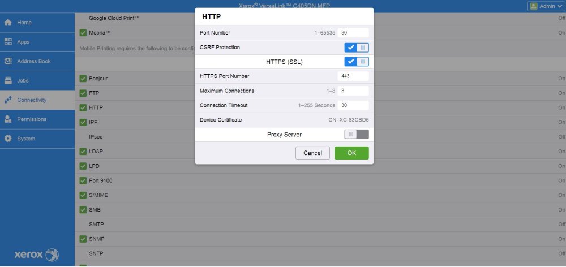Open the Address Book icon
The width and height of the screenshot is (566, 267).
[x=8, y=61]
